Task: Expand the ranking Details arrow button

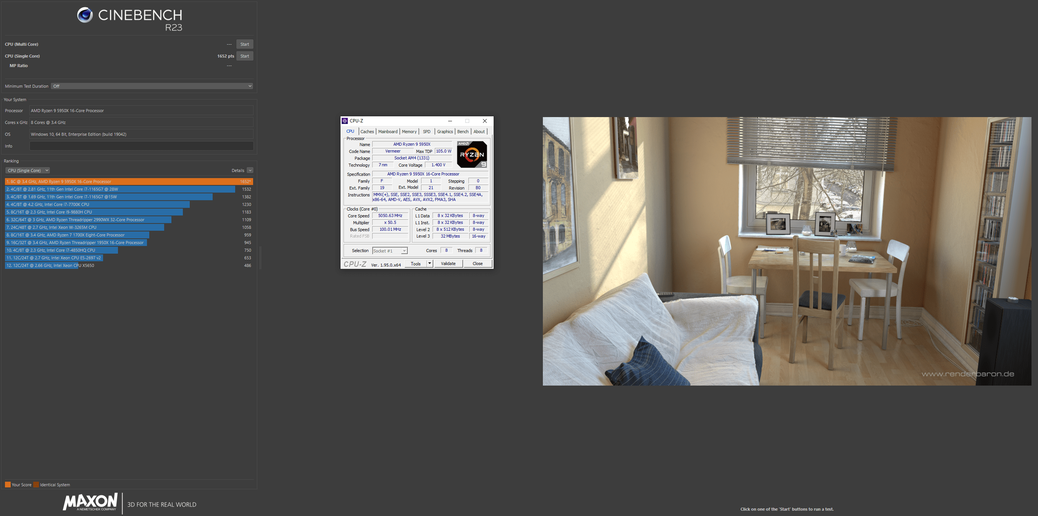Action: [250, 170]
